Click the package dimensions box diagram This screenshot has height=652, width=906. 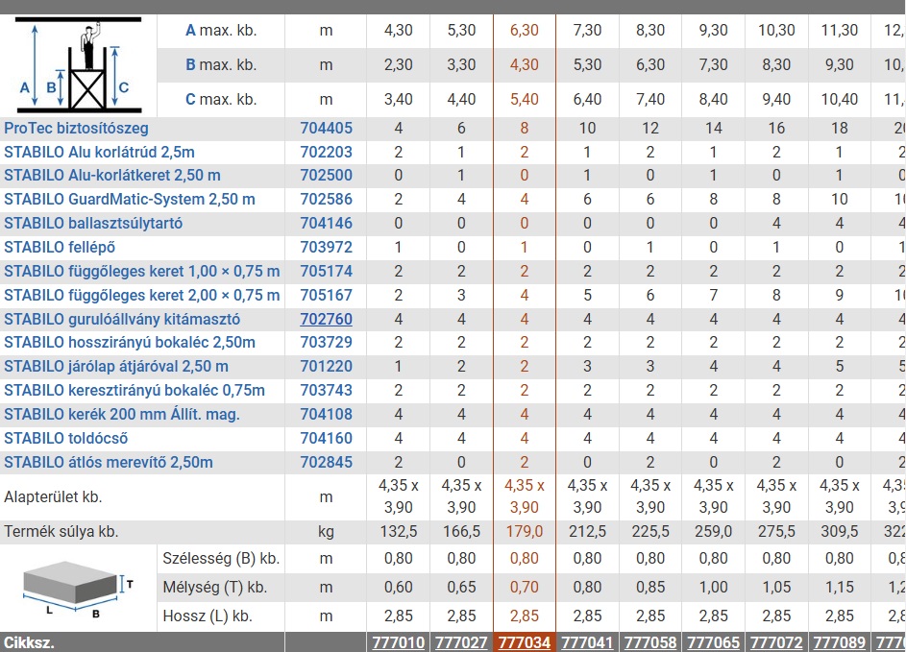point(79,589)
